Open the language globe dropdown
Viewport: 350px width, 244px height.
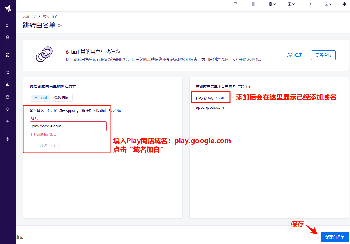272,4
